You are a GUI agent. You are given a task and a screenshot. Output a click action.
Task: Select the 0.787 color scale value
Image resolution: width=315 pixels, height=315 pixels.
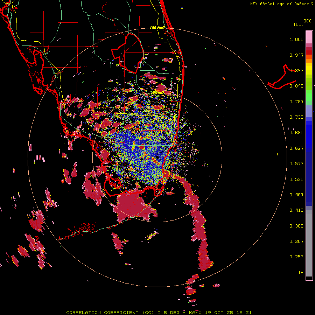coord(296,101)
